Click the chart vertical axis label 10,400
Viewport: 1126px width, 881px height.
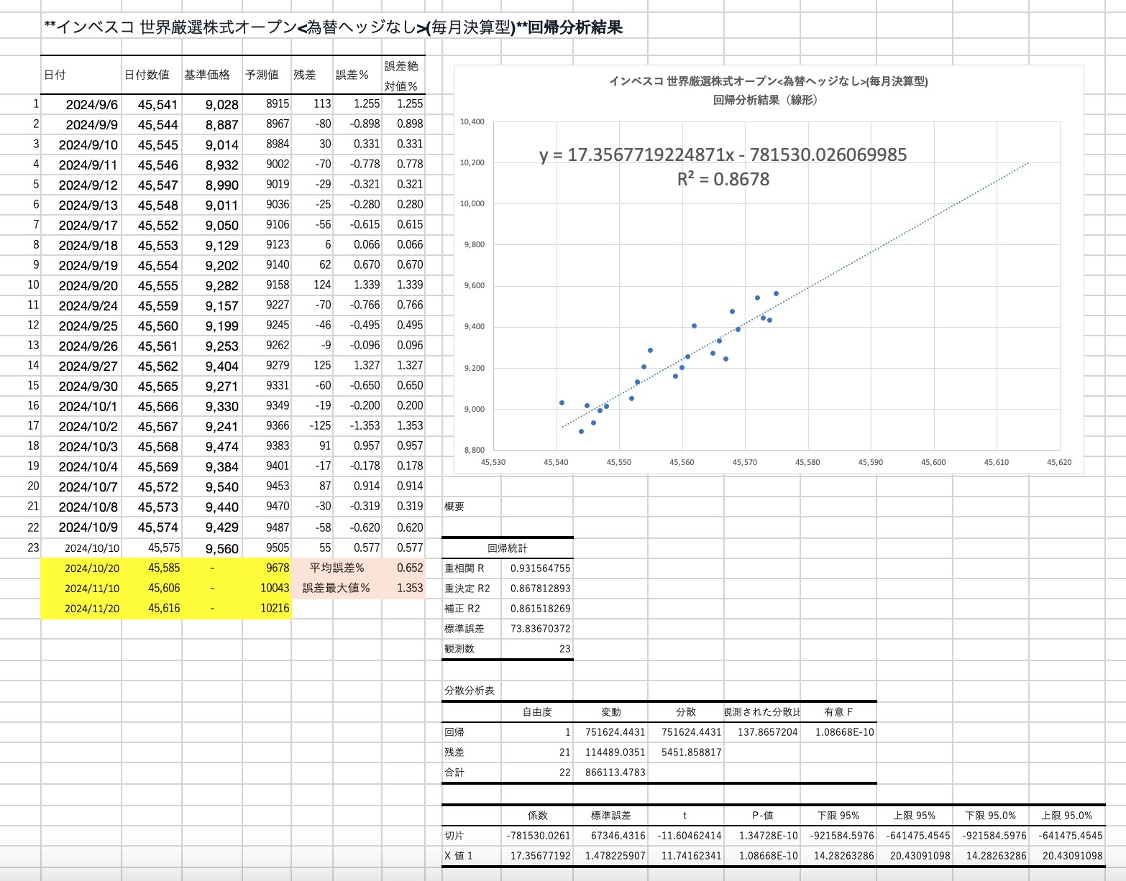[x=472, y=121]
